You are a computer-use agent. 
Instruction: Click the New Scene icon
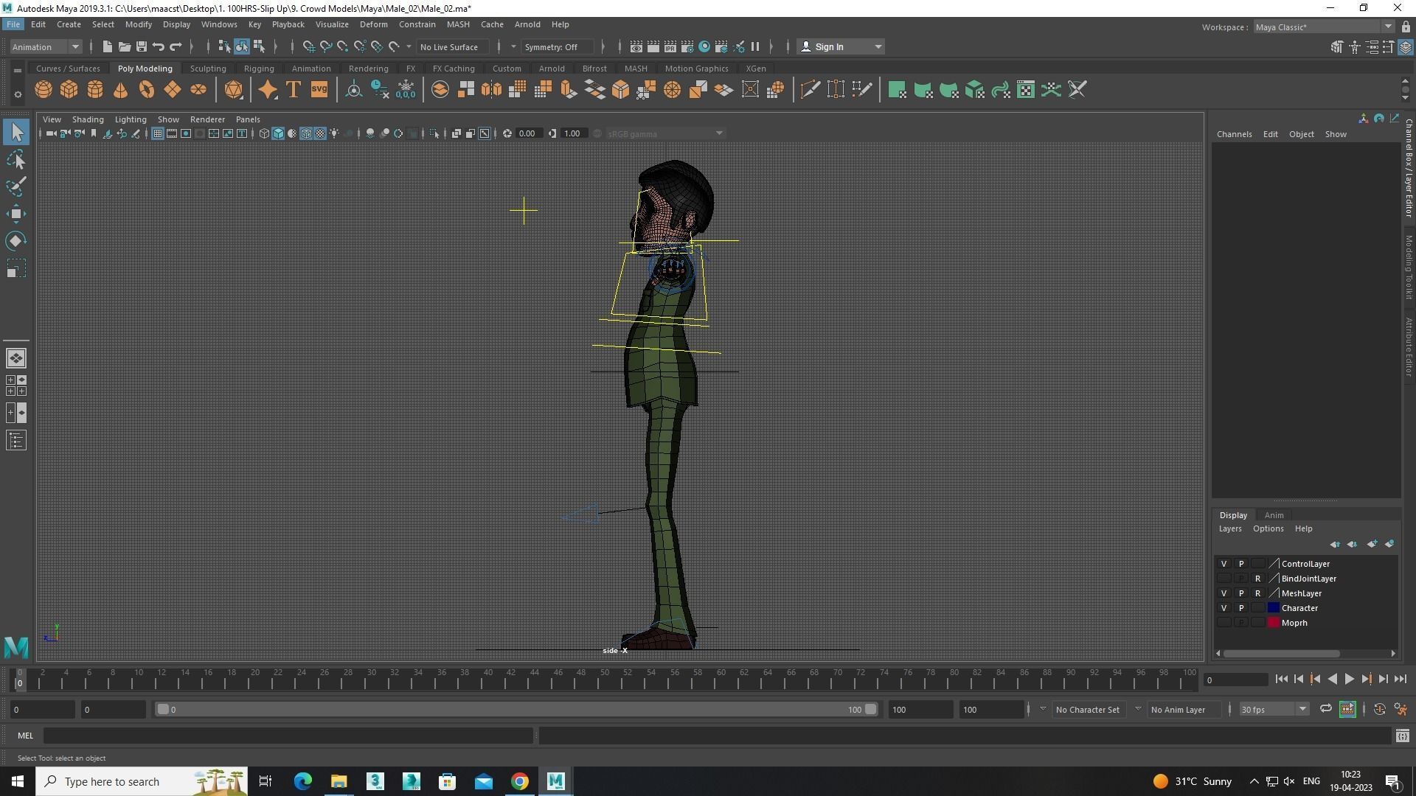point(108,46)
